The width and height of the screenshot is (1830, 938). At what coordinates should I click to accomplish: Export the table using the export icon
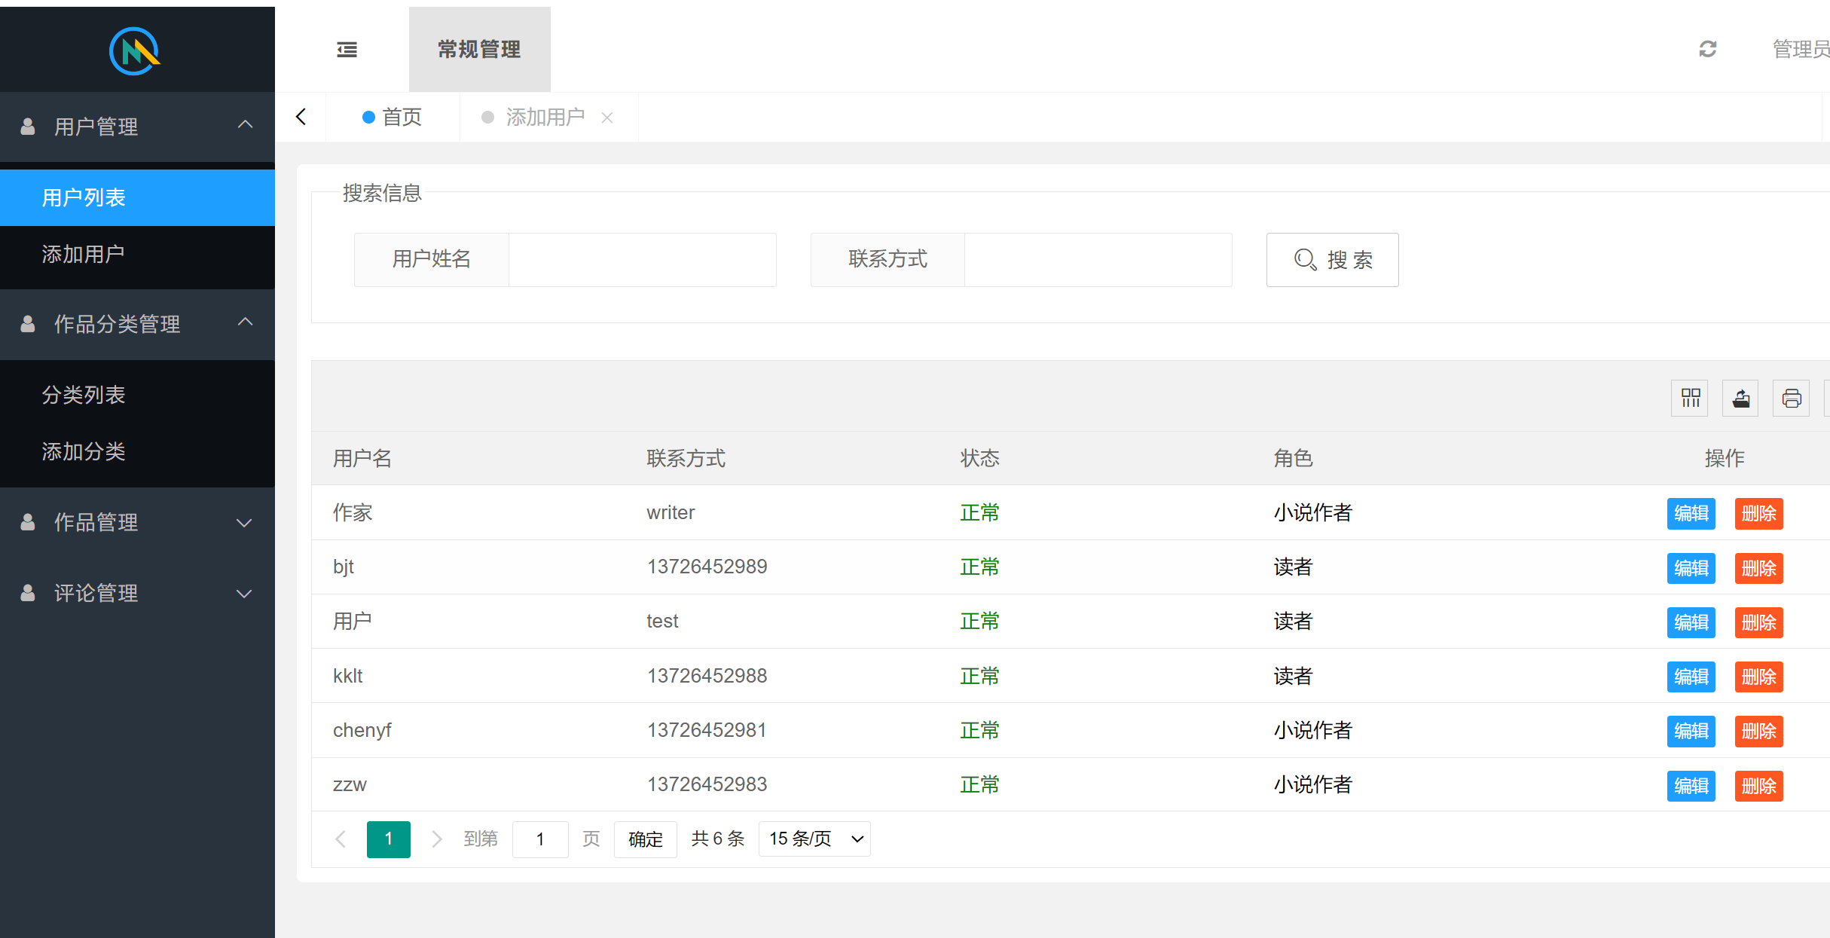point(1740,398)
